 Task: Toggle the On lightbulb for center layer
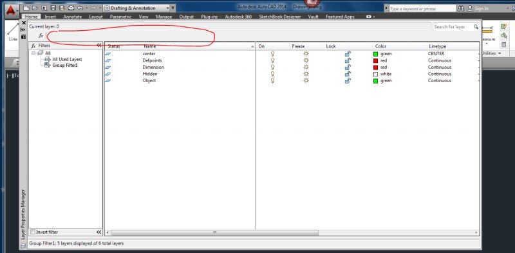[272, 53]
